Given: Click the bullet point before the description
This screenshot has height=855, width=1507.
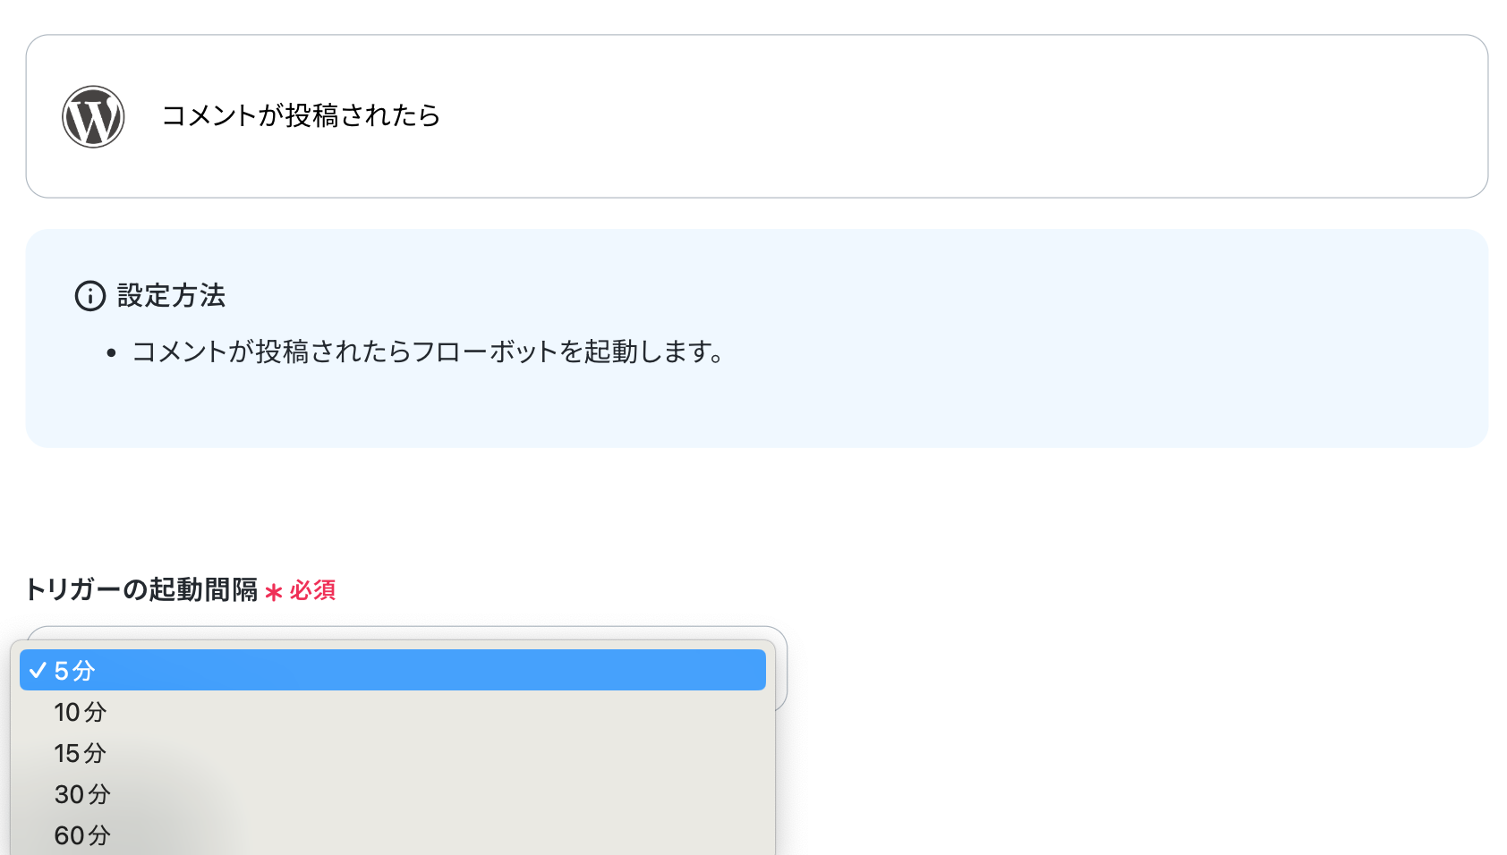Looking at the screenshot, I should click(x=111, y=353).
